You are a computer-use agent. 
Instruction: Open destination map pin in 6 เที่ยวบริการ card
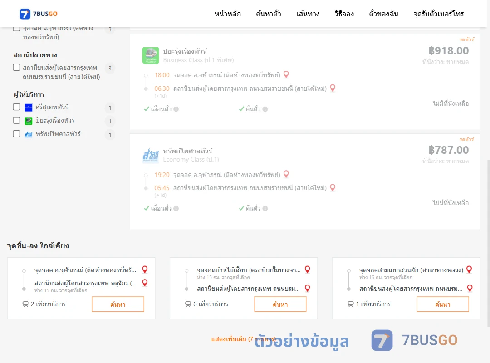point(307,288)
